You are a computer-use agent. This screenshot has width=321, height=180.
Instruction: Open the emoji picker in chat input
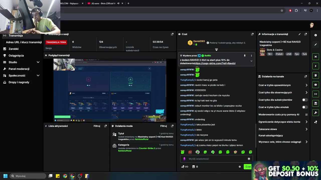[249, 159]
